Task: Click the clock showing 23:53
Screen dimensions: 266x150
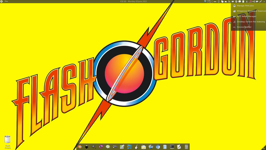Action: click(x=123, y=1)
